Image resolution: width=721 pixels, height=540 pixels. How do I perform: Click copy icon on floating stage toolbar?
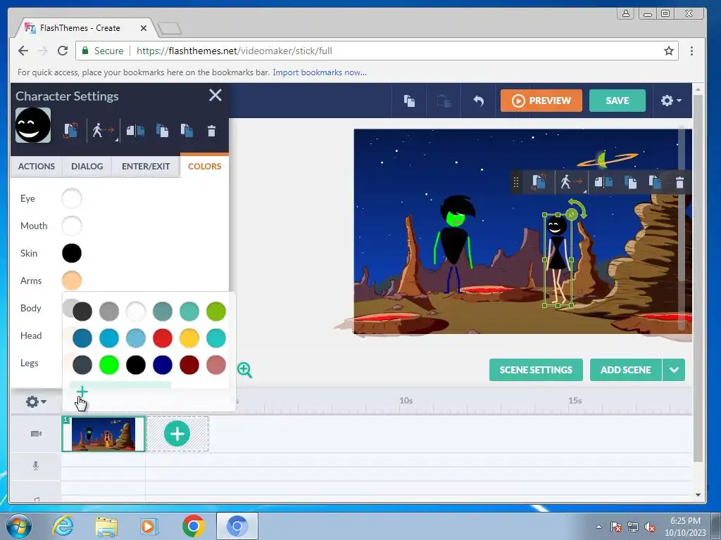[x=630, y=182]
